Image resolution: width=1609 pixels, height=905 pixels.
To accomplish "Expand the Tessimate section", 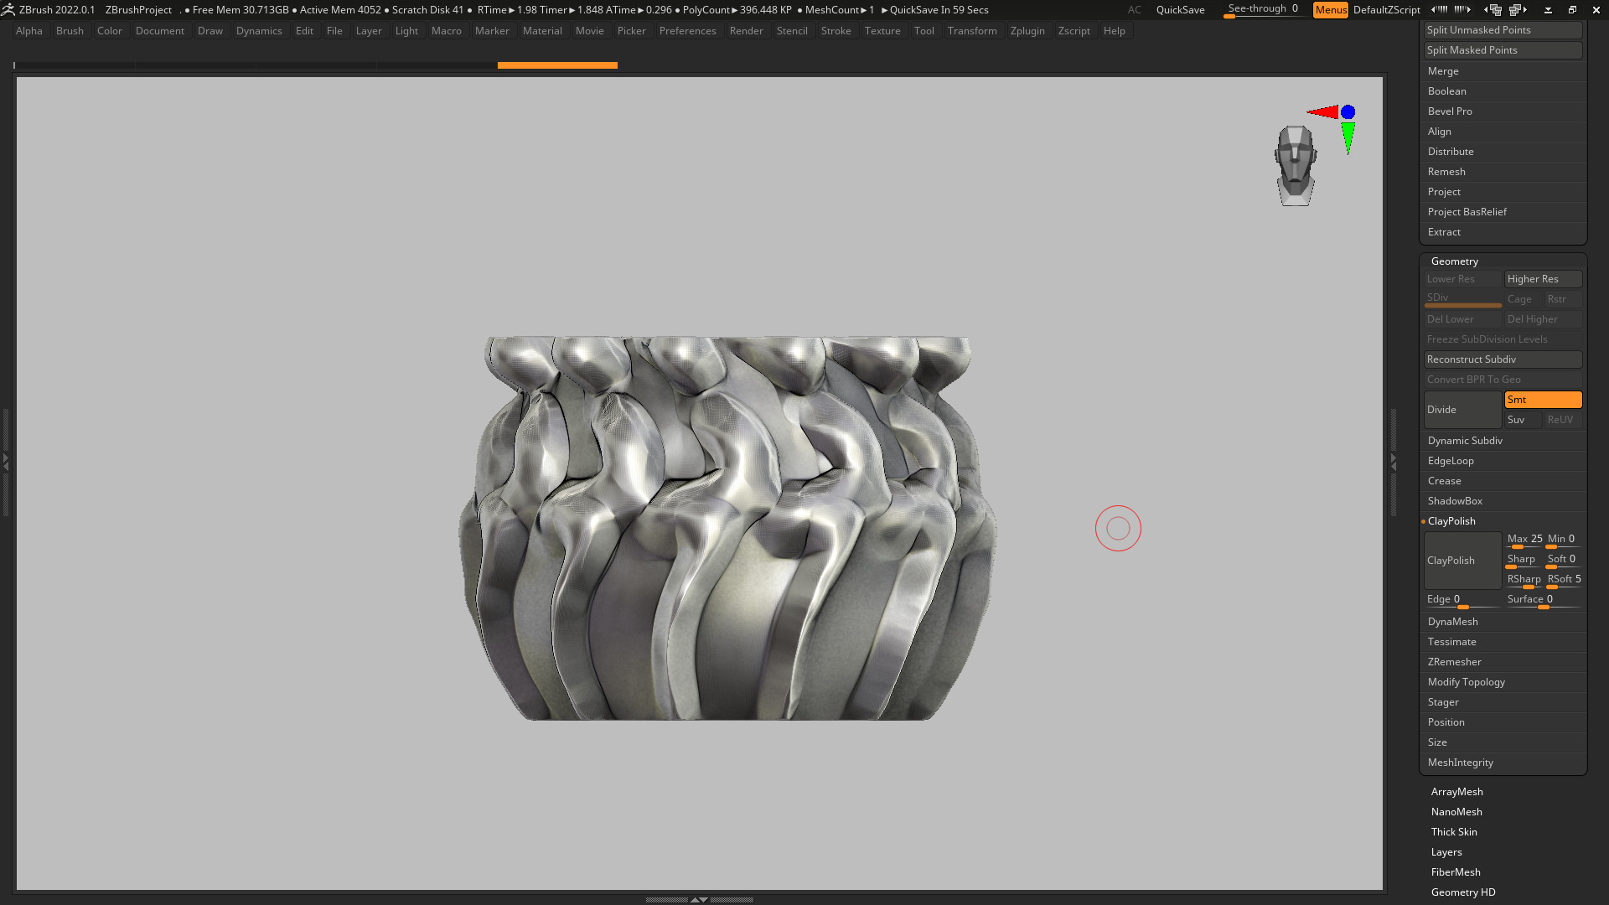I will [x=1452, y=642].
